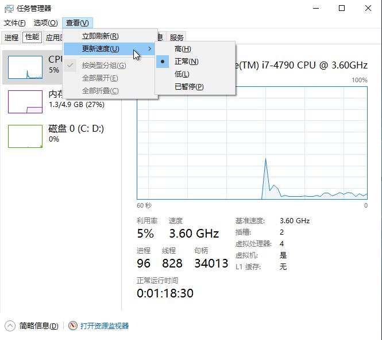382x340 pixels.
Task: Click the 3.60 GHz speed value
Action: click(x=194, y=234)
